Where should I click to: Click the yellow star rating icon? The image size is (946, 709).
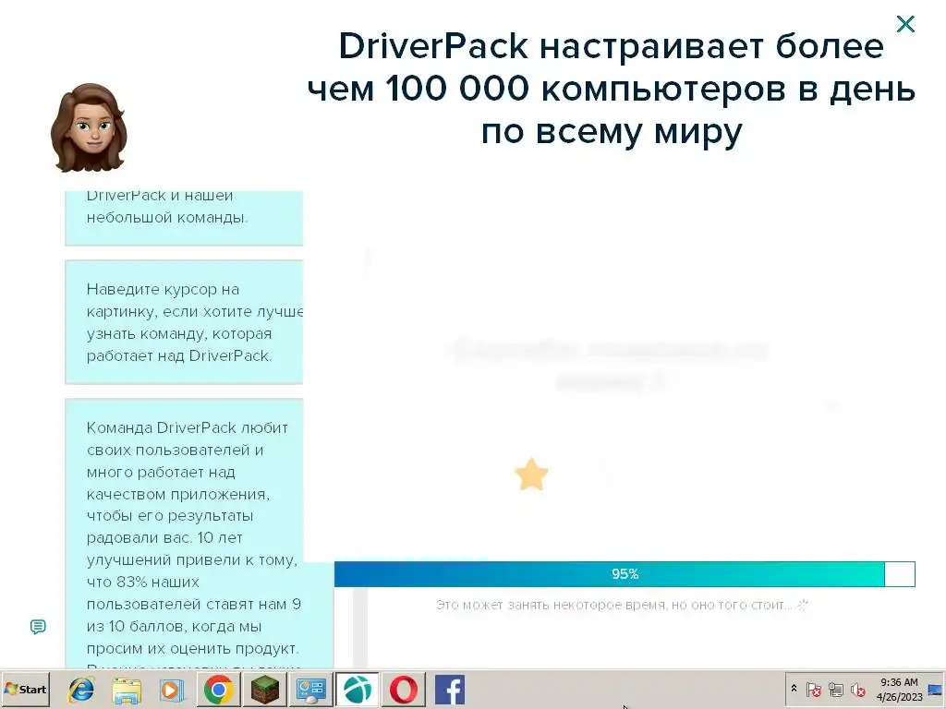(x=531, y=475)
